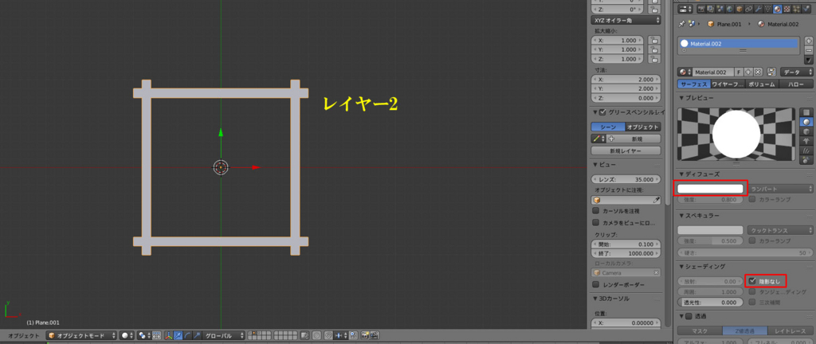Open the Constraints chain-link tab icon
Screen dimensions: 816x344
[749, 9]
